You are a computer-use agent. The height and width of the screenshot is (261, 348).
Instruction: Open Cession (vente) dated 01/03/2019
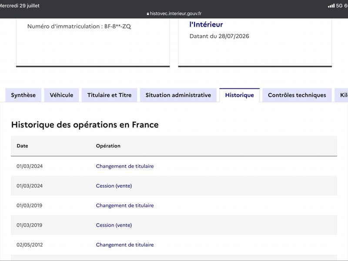[114, 225]
